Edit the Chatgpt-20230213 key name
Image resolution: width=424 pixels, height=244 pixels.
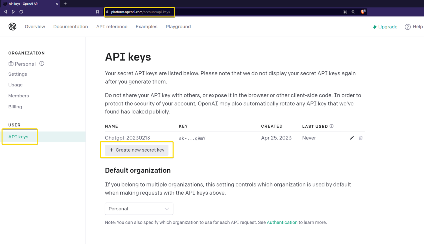click(x=352, y=138)
